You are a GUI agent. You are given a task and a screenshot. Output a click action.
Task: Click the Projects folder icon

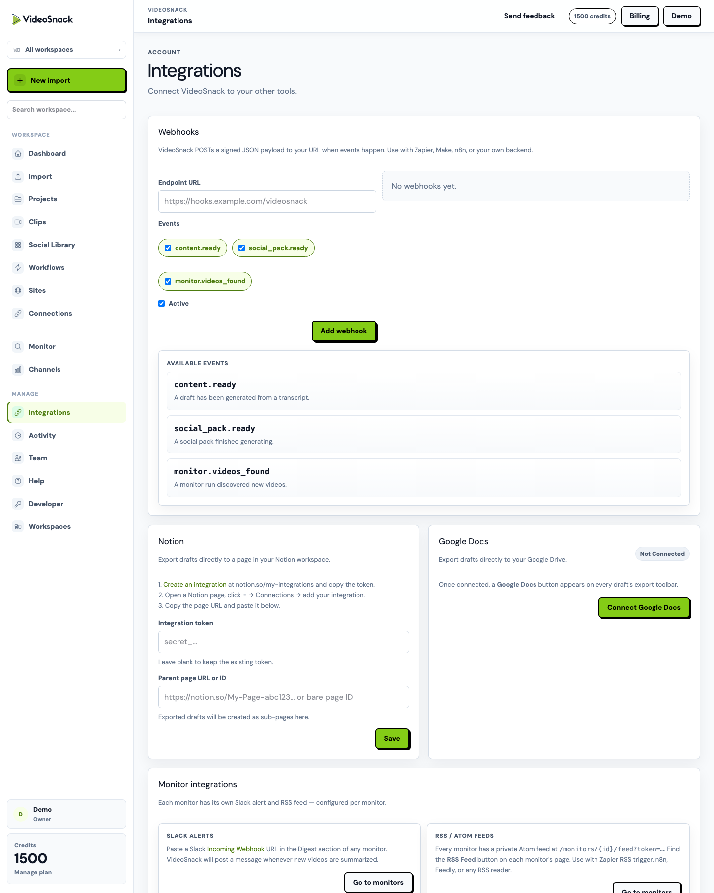(x=18, y=199)
